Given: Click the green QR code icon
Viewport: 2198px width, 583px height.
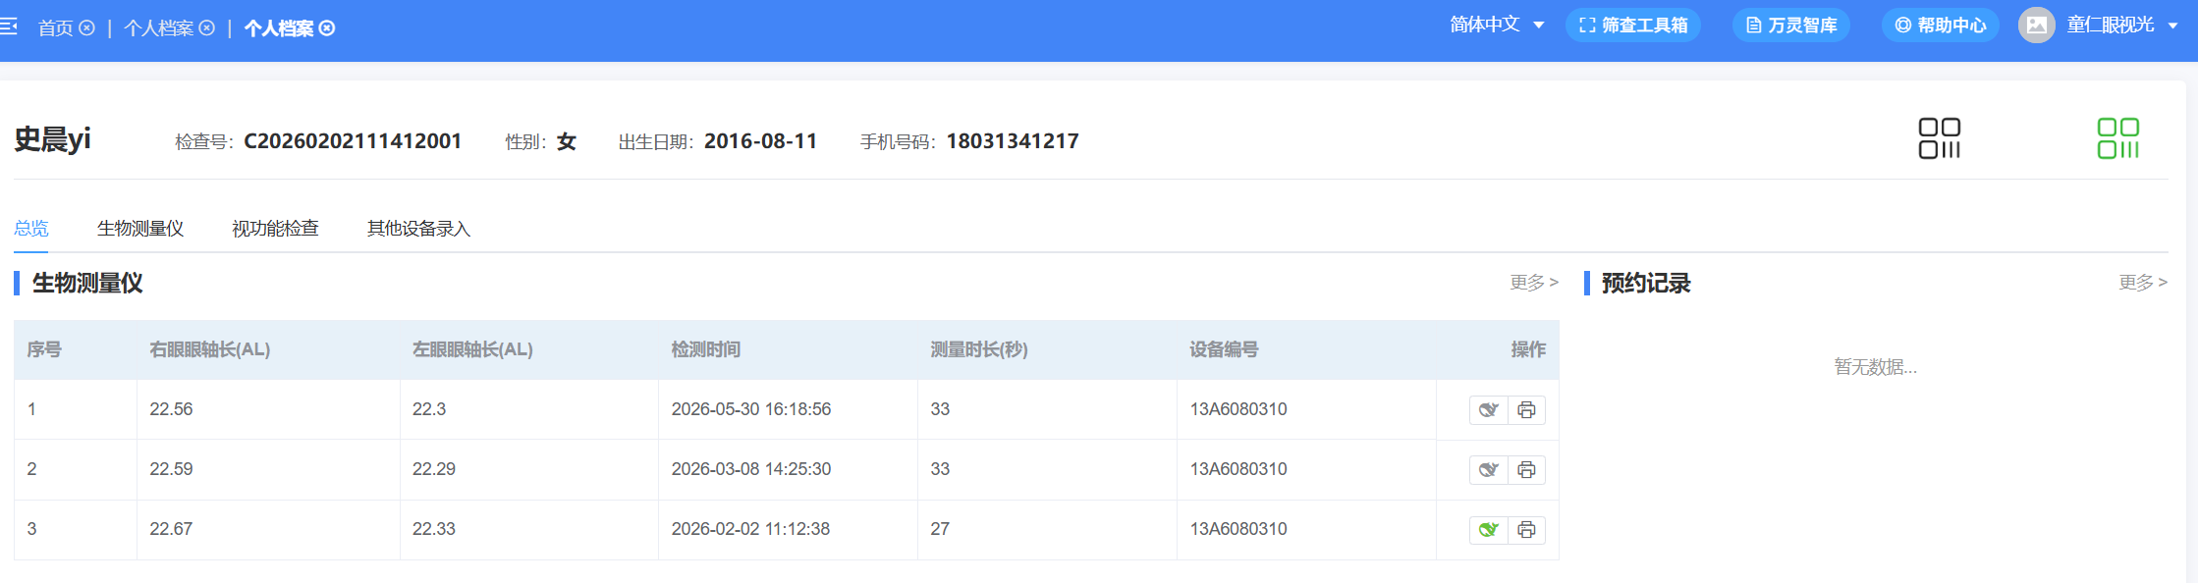Looking at the screenshot, I should (x=2118, y=138).
